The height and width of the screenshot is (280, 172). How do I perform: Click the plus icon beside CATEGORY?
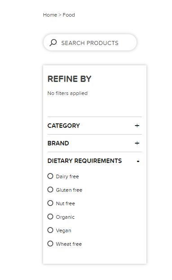click(137, 126)
